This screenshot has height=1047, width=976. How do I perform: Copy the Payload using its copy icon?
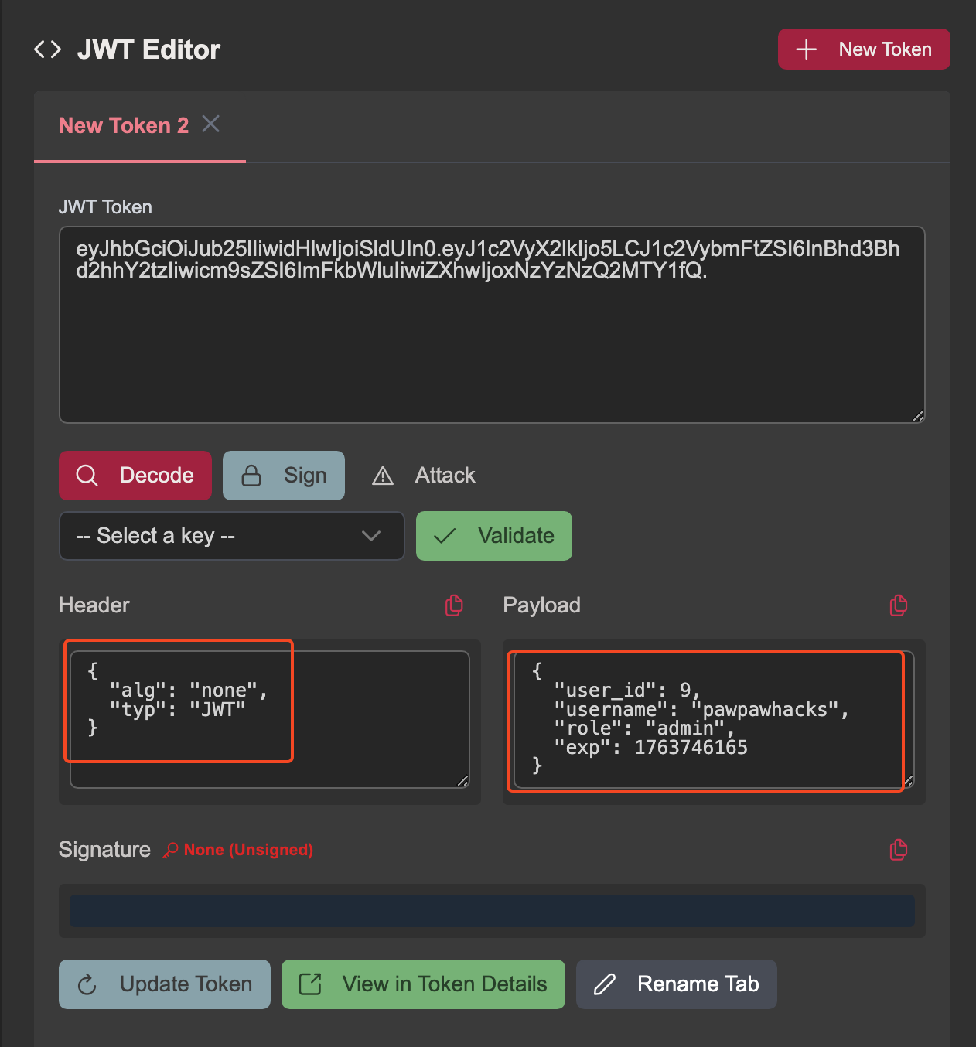pyautogui.click(x=898, y=605)
